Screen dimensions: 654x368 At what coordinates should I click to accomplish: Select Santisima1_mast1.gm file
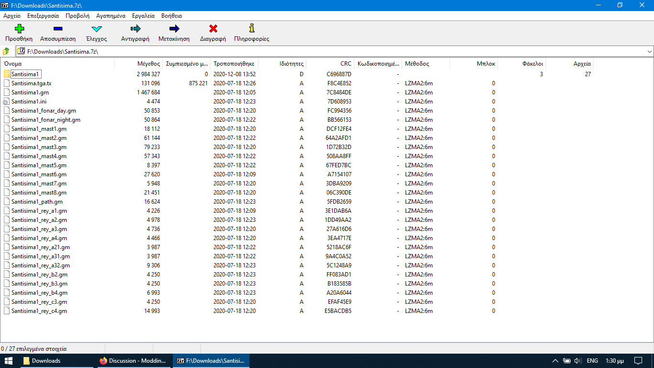pyautogui.click(x=39, y=129)
